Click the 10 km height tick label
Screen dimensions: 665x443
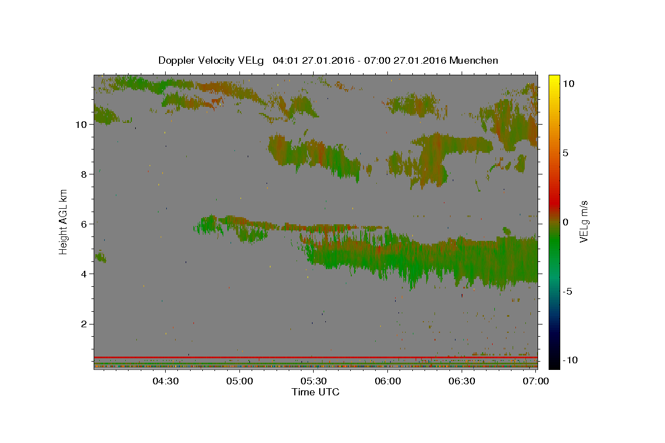coord(81,124)
